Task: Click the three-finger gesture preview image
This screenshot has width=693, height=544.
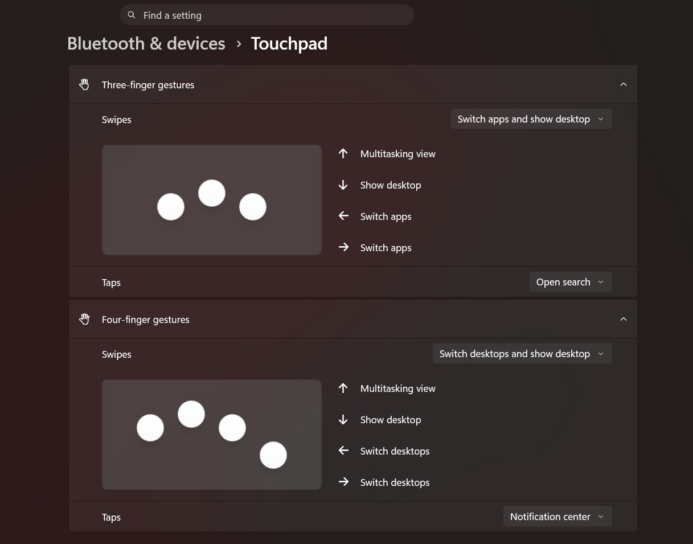Action: pos(211,199)
